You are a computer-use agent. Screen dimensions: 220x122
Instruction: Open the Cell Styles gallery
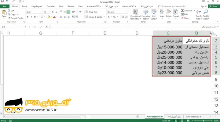154,15
